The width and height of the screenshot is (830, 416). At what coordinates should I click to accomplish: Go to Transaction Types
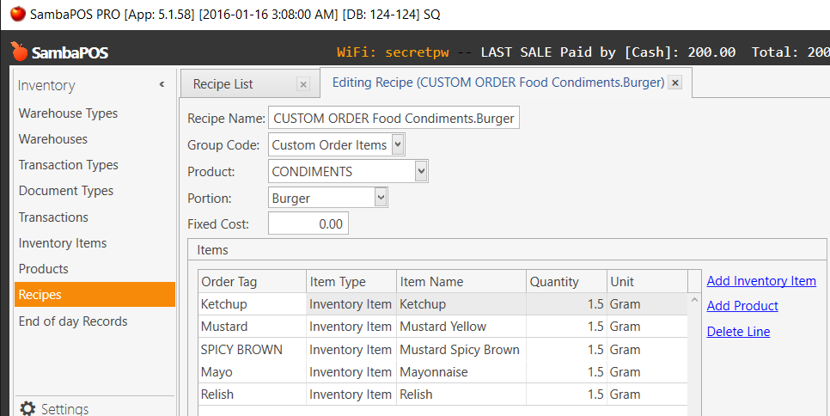[68, 165]
